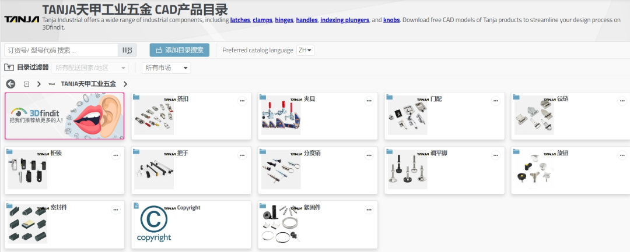Expand chevron after TANJA天甲工业五金 breadcrumb
630x252 pixels.
(x=125, y=84)
